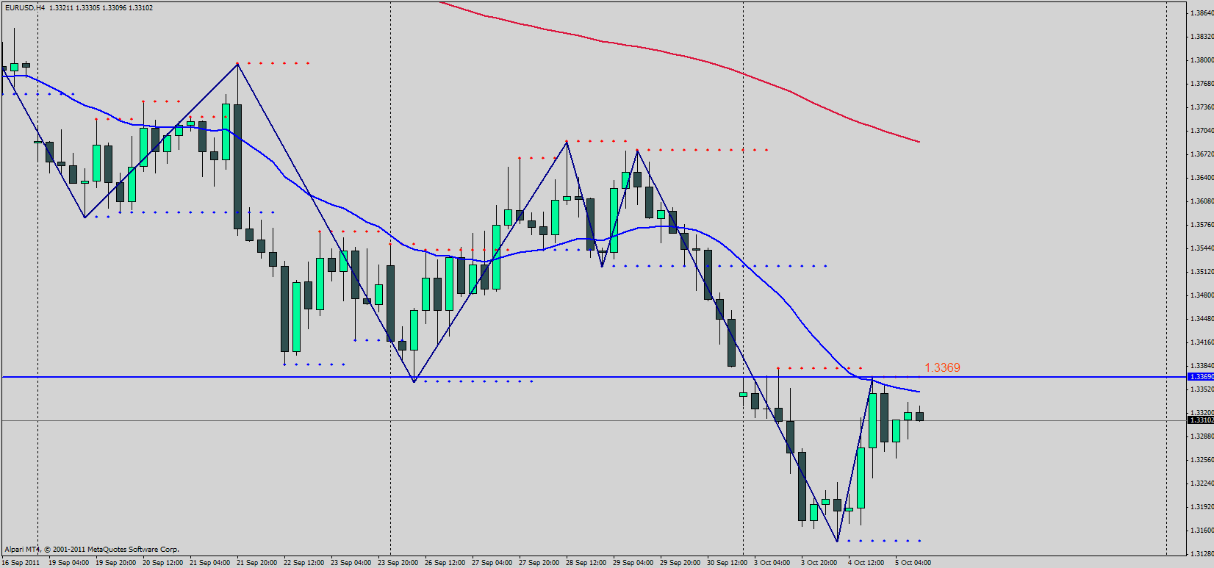Click price axis label 1.34160
The width and height of the screenshot is (1214, 568).
tap(1202, 342)
